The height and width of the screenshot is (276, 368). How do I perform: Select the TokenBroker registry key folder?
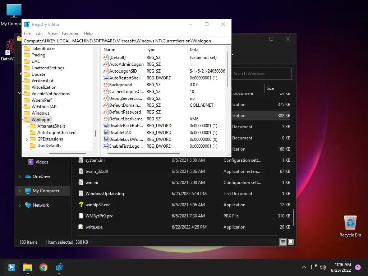tap(43, 49)
